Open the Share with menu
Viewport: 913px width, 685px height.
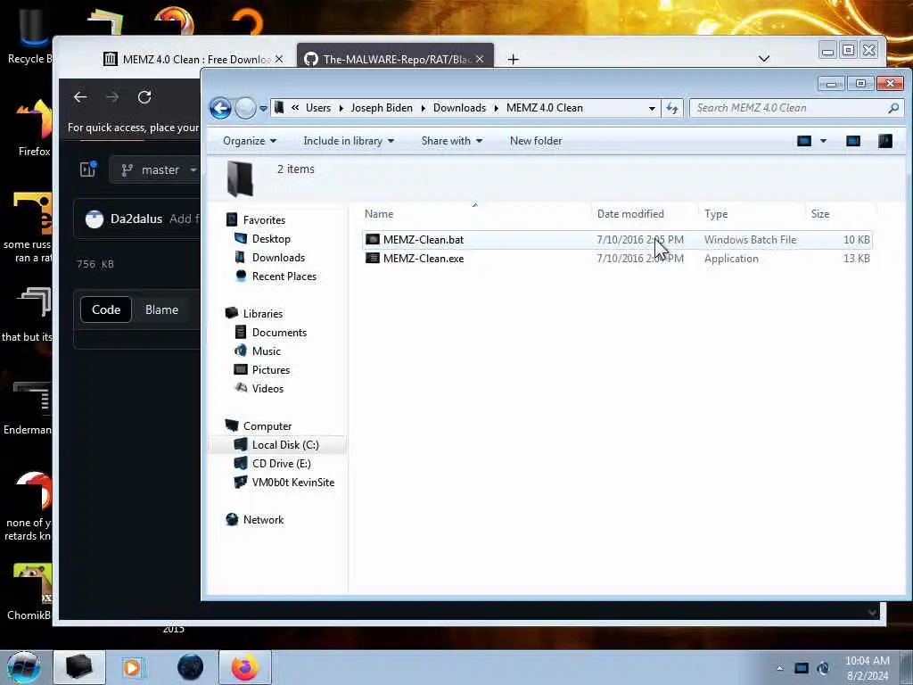[x=452, y=141]
